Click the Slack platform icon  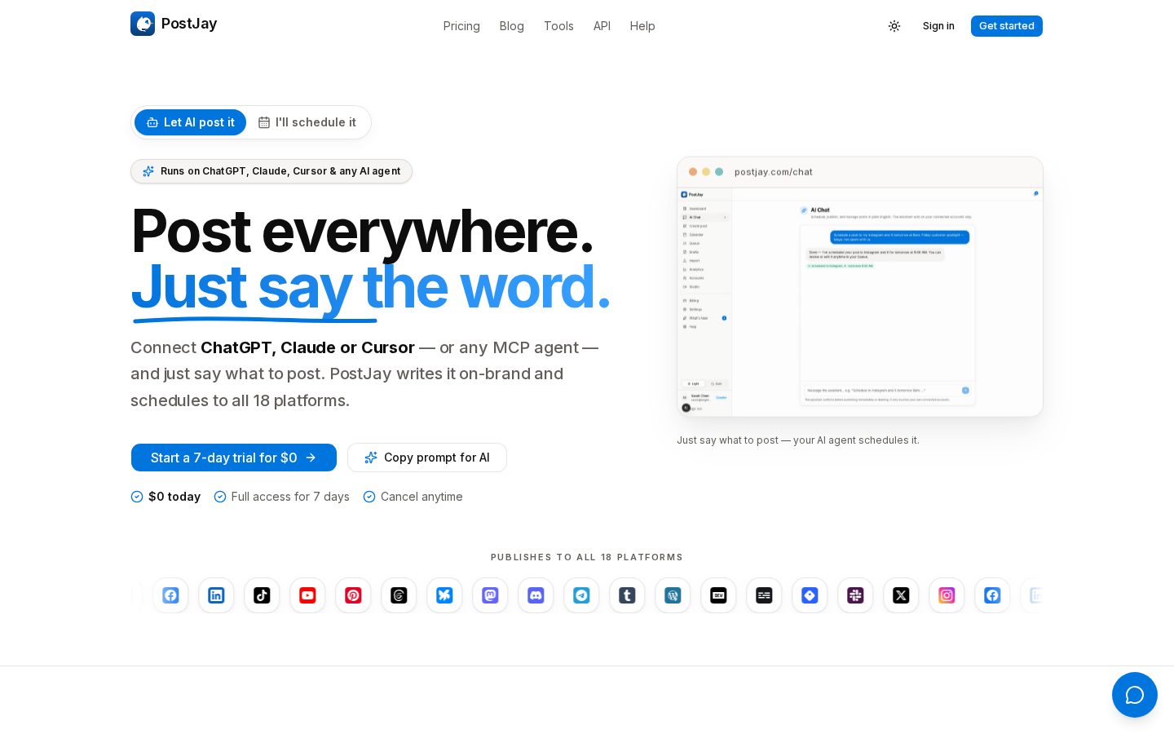pos(855,595)
